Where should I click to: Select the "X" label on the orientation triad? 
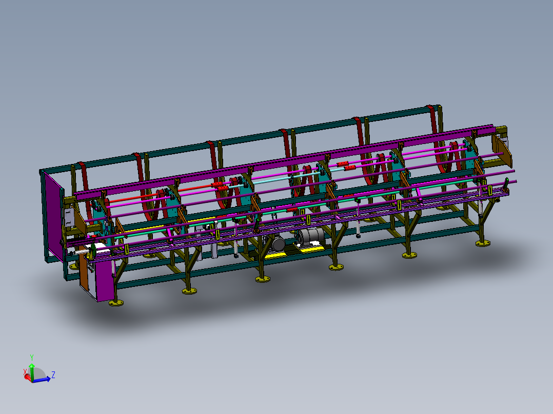(x=25, y=372)
